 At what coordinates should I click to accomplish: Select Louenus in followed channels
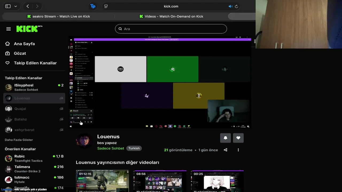point(34,98)
